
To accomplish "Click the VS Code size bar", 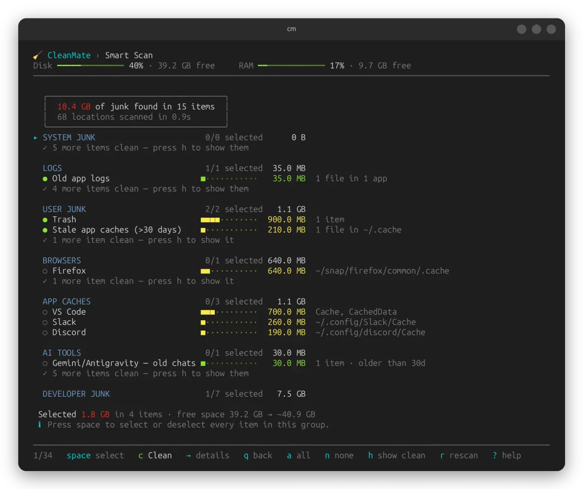I will pyautogui.click(x=229, y=312).
